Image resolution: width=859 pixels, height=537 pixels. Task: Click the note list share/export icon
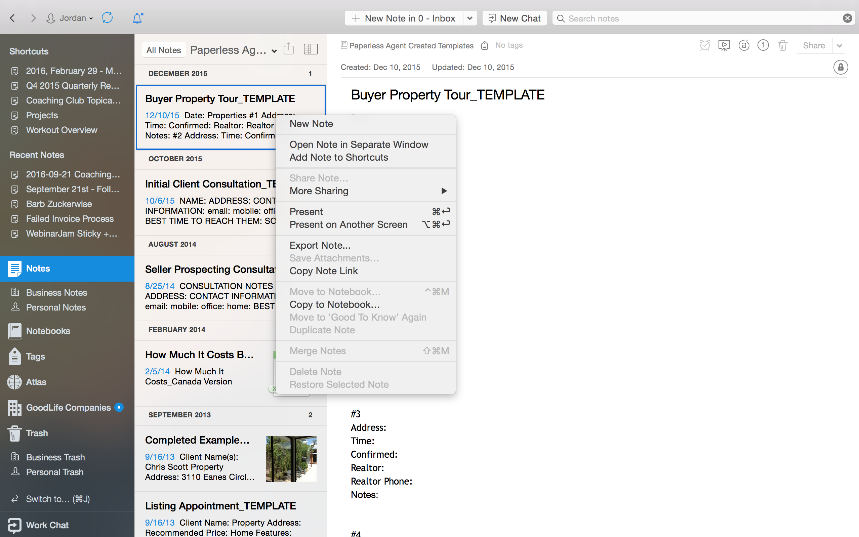coord(289,49)
